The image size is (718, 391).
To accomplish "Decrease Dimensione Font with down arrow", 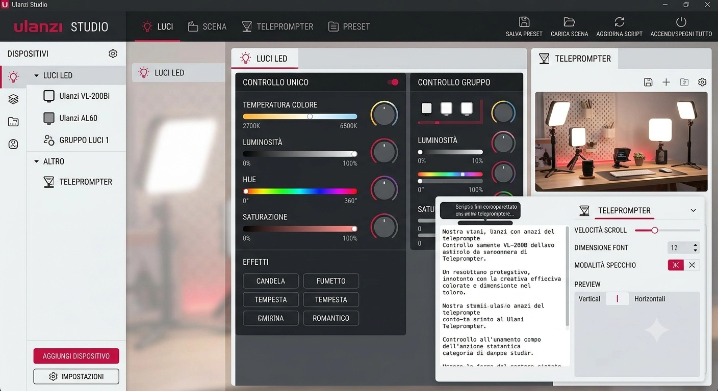I will (x=696, y=250).
